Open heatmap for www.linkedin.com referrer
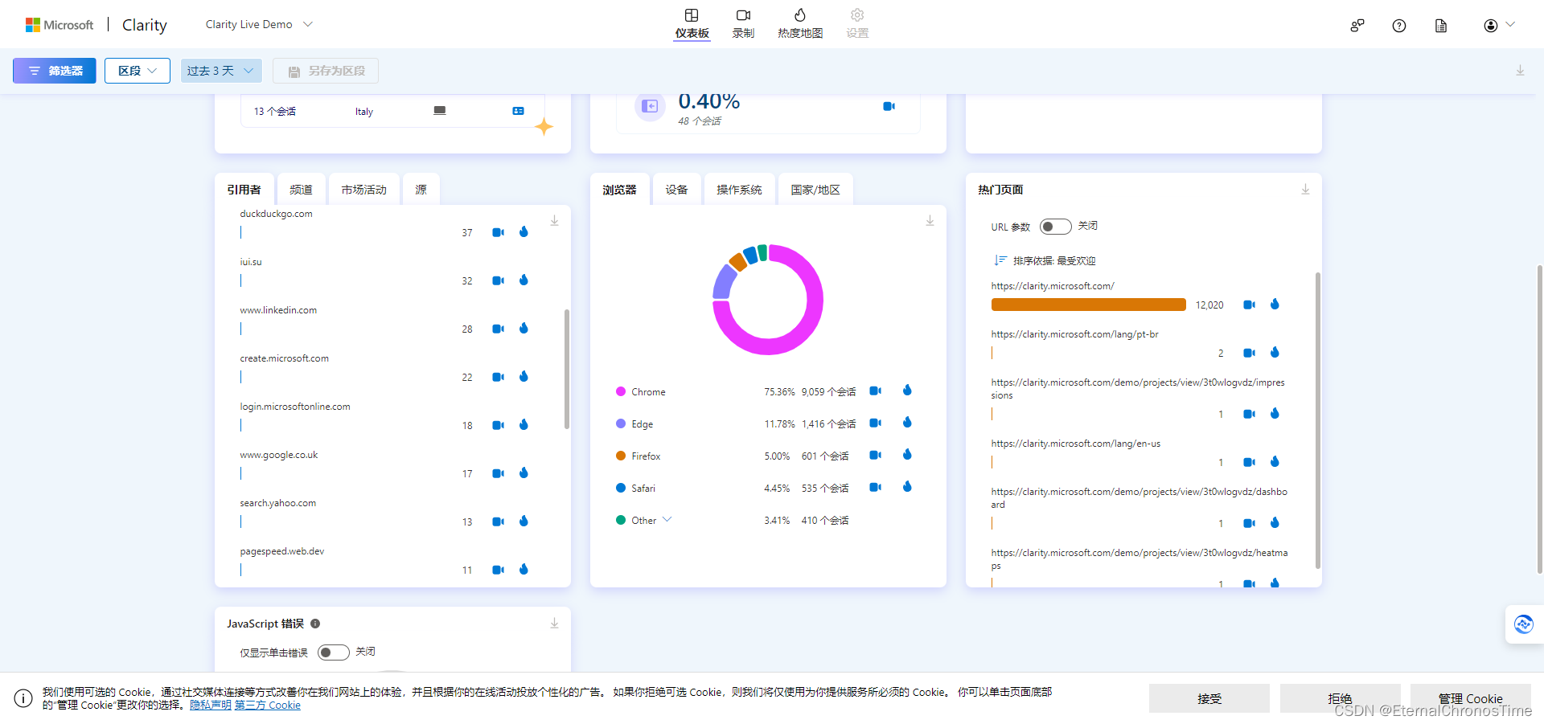The width and height of the screenshot is (1544, 724). [524, 328]
